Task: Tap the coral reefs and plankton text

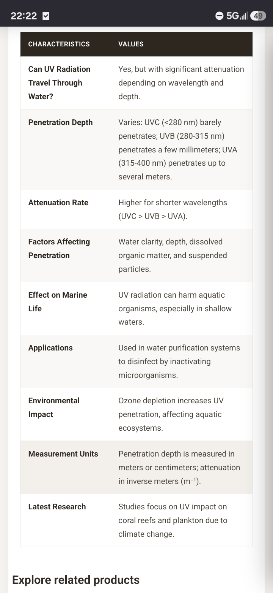Action: (173, 520)
